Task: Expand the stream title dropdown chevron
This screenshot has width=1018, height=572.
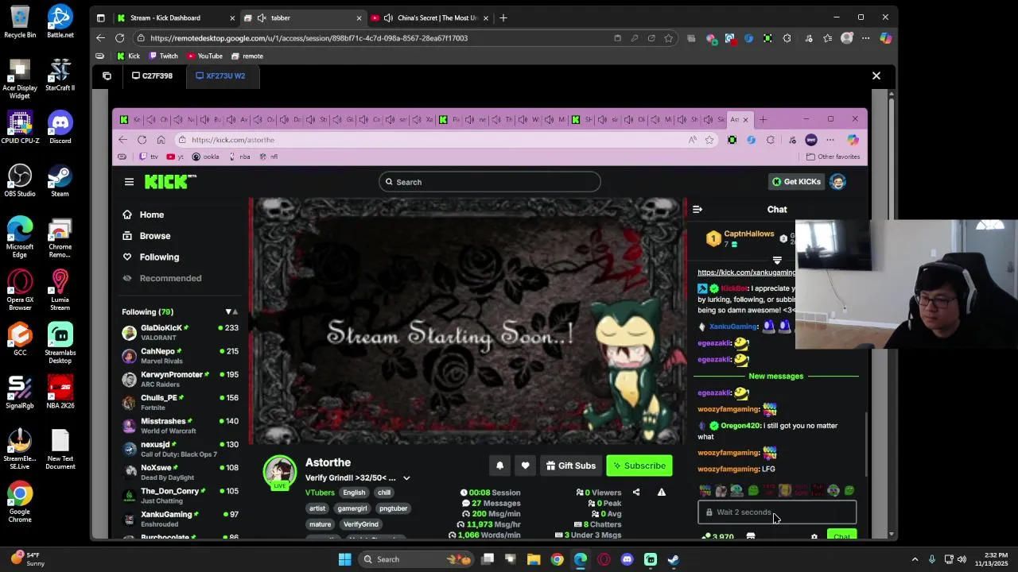Action: [x=406, y=478]
